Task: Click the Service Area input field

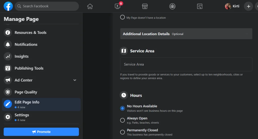Action: (x=186, y=64)
